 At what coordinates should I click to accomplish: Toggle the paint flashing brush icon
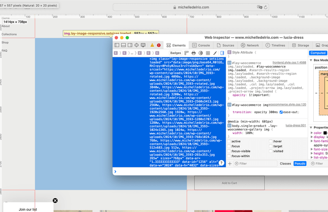(215, 53)
